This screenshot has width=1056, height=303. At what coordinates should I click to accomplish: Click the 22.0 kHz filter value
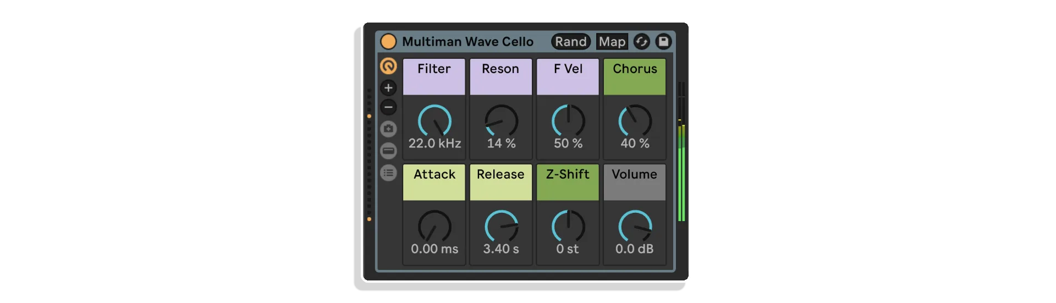coord(435,144)
